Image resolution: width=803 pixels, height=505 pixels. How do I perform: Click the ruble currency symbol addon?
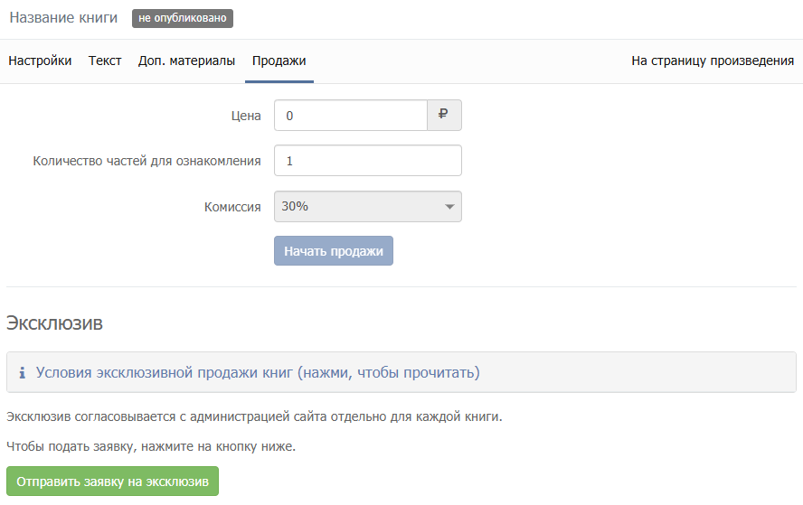tap(444, 116)
